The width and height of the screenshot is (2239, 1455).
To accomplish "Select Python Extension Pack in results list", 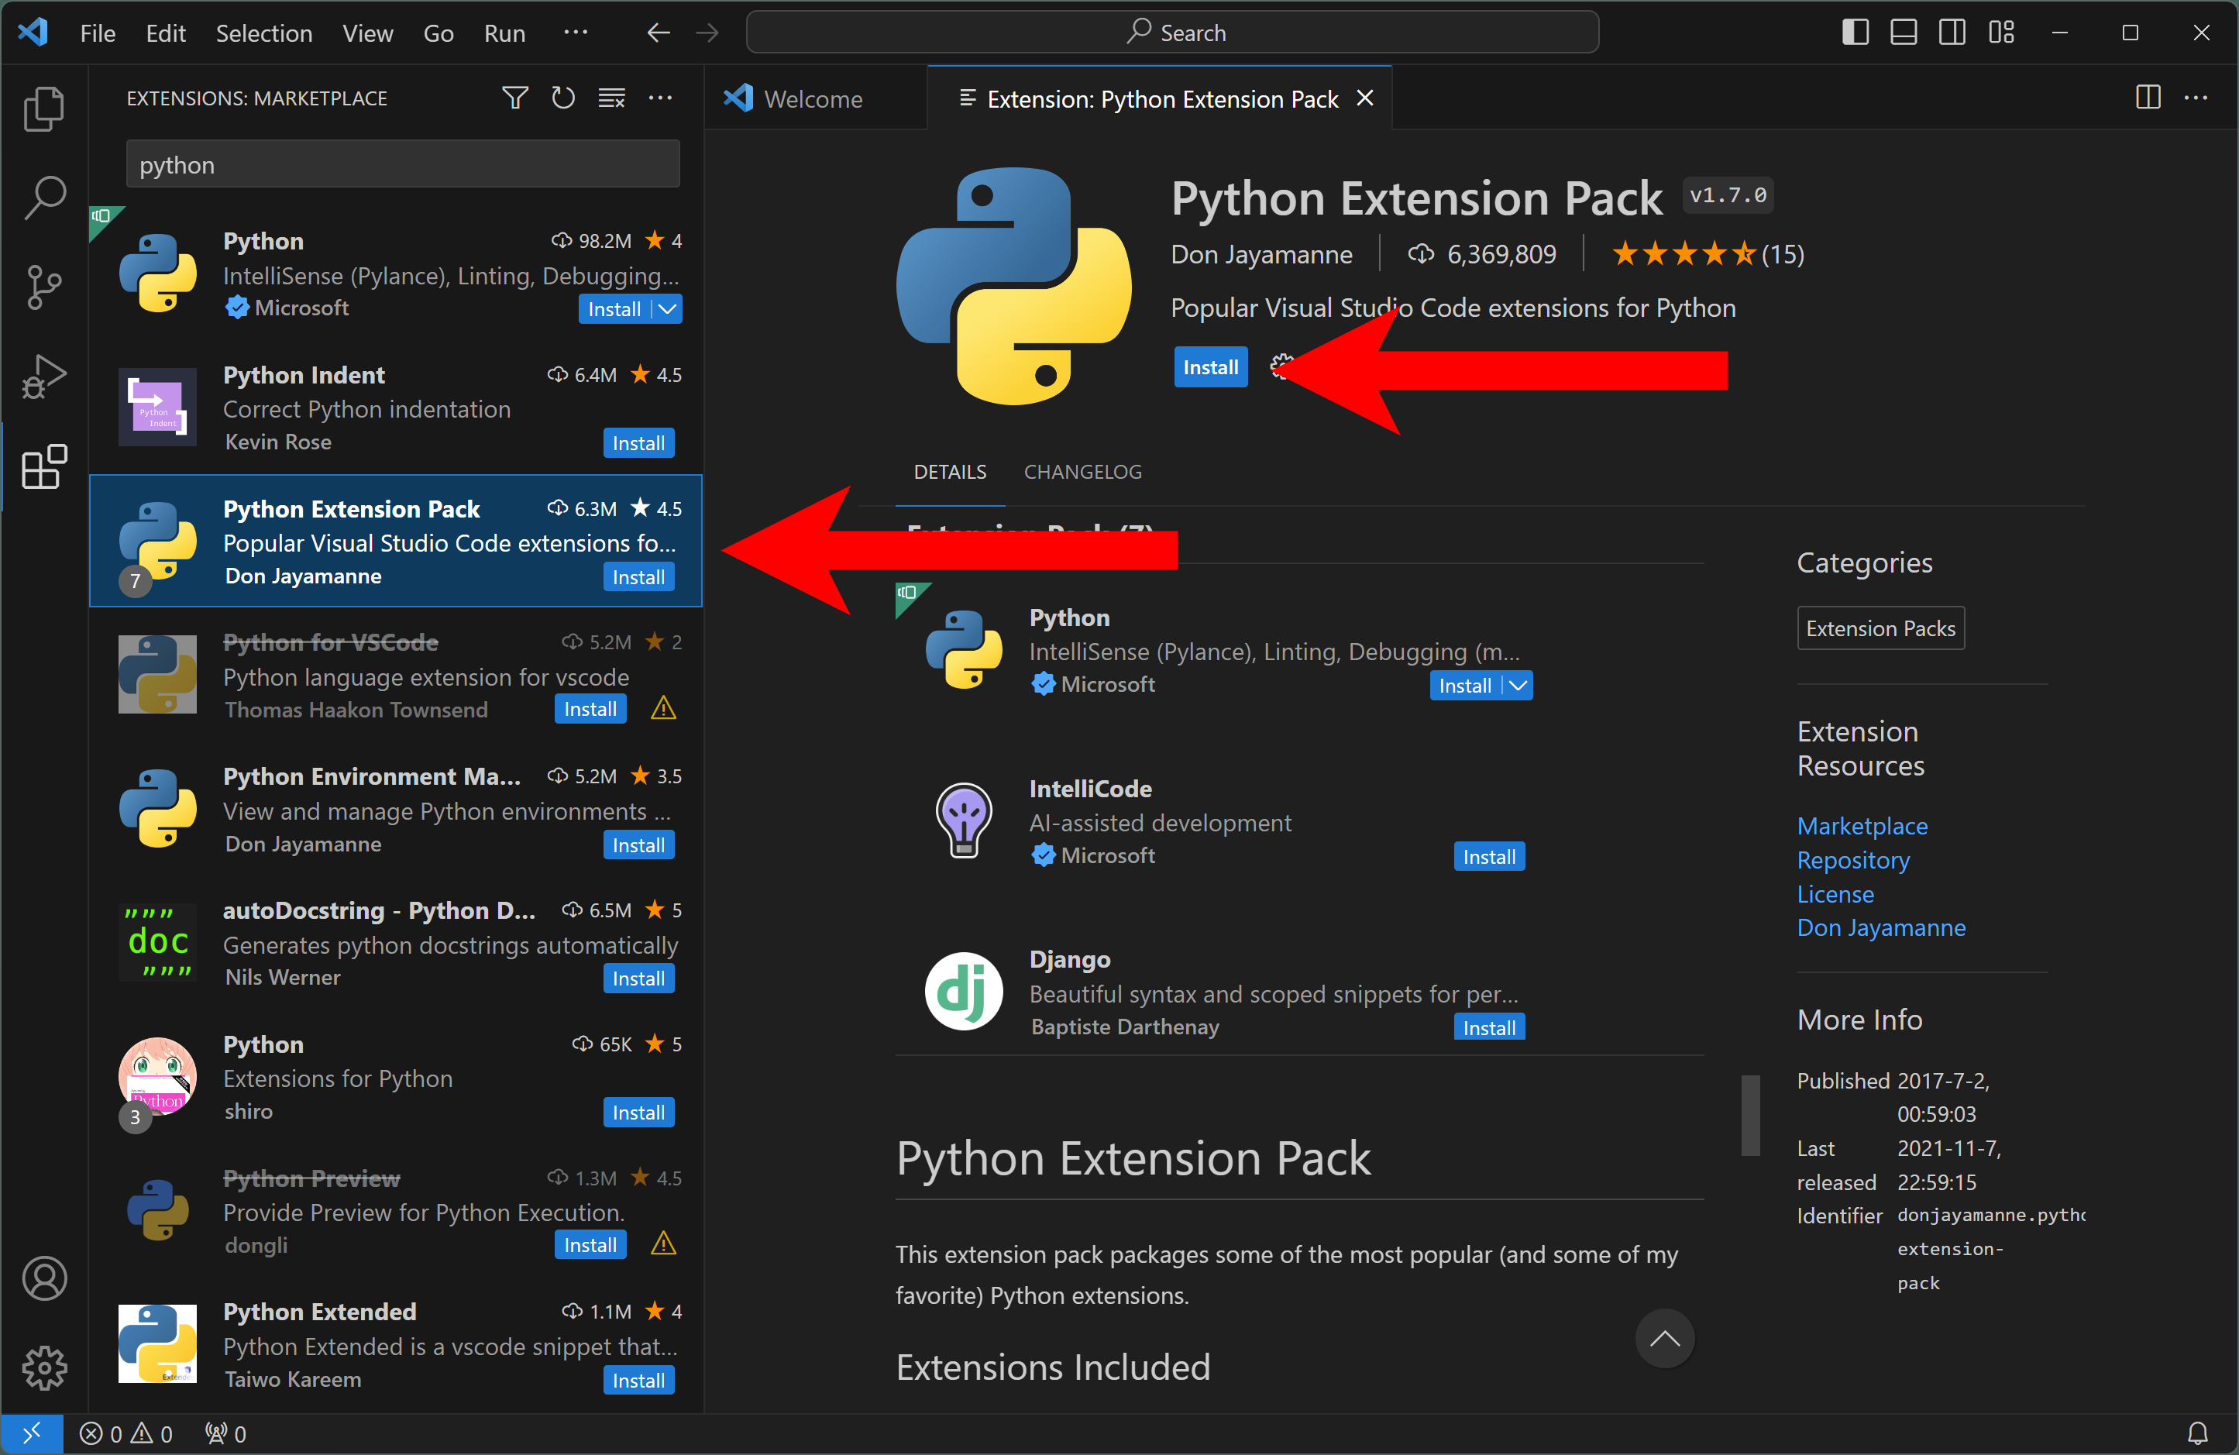I will coord(396,542).
